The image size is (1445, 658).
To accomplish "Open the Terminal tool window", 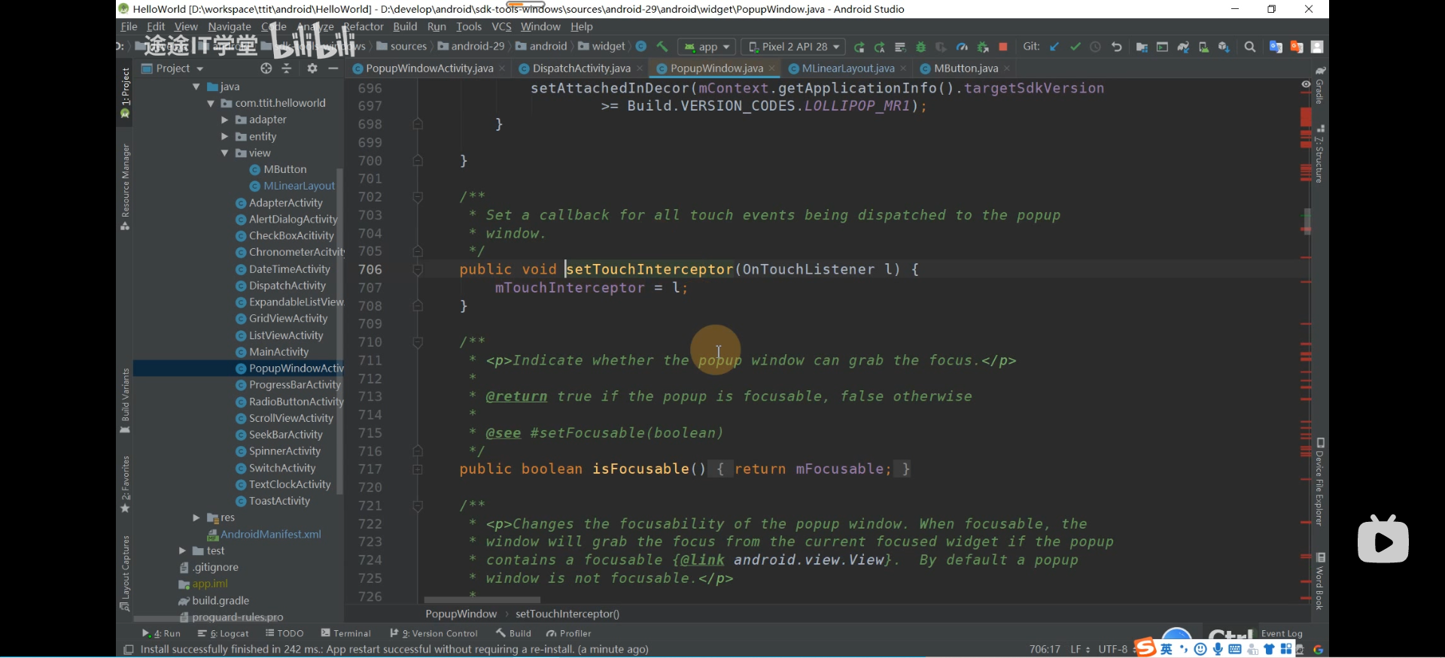I will [x=345, y=633].
